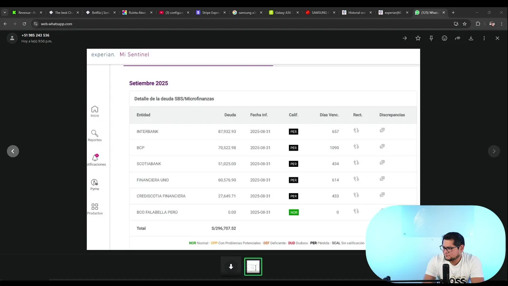Viewport: 508px width, 286px height.
Task: Click the FINANCIERA UNO discrepancias icon
Action: pyautogui.click(x=382, y=179)
